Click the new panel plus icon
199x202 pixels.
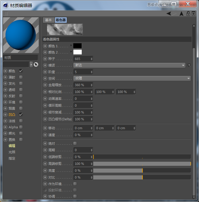pos(193,13)
